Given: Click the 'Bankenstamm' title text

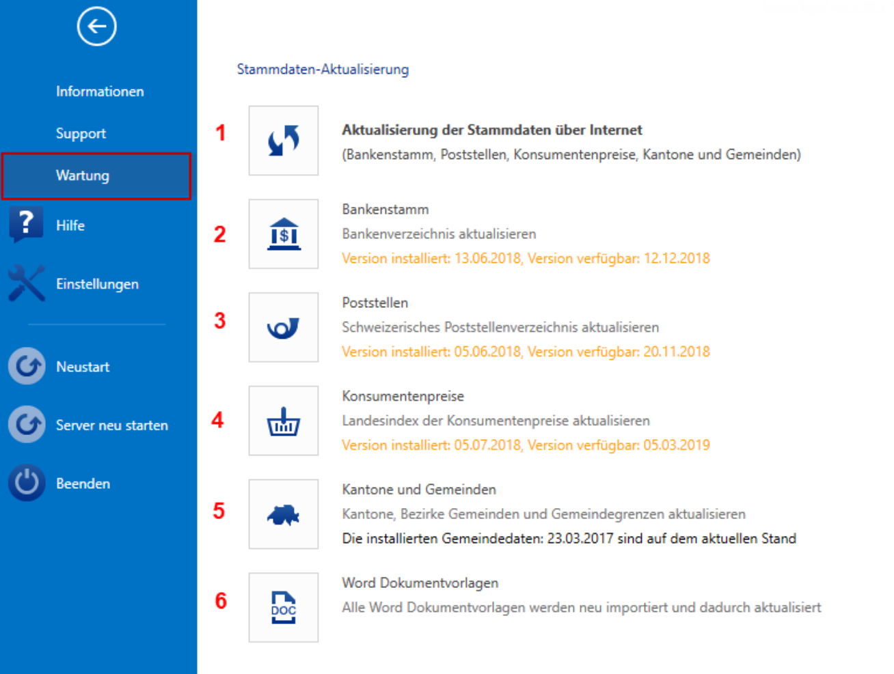Looking at the screenshot, I should pos(385,210).
